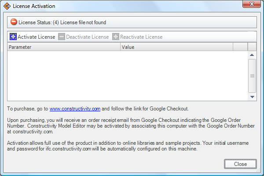Click the 'License file not found' status text
The image size is (264, 176).
pyautogui.click(x=83, y=22)
